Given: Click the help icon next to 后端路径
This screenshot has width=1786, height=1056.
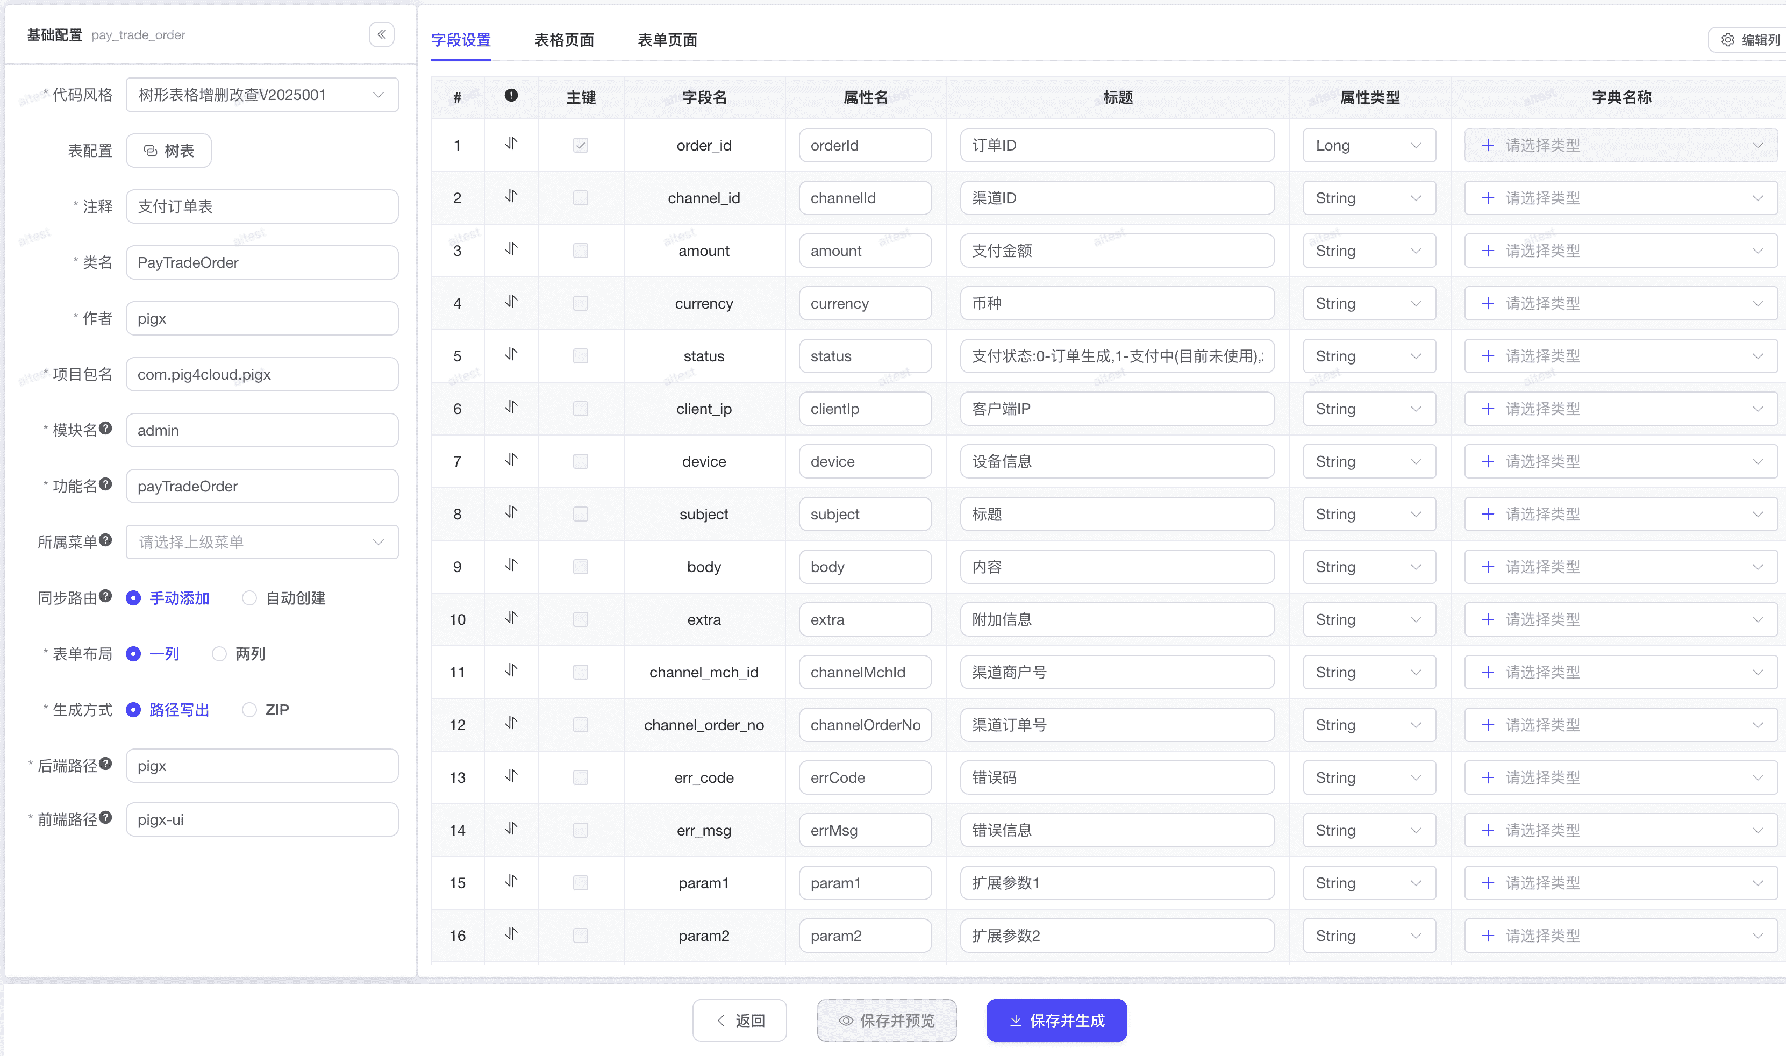Looking at the screenshot, I should click(105, 763).
